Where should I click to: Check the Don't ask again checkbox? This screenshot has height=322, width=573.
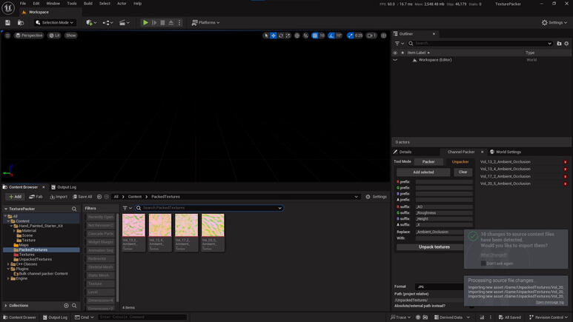(483, 264)
